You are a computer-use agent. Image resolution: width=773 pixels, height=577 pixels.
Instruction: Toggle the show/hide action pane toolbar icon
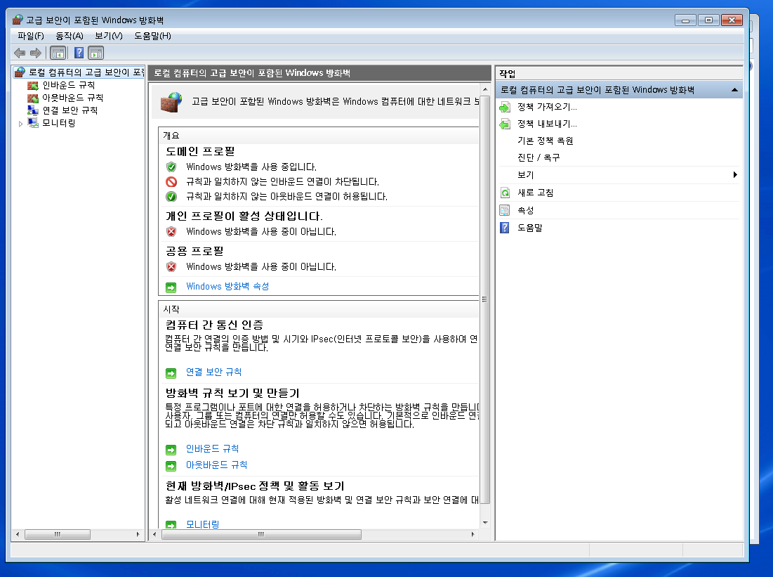click(x=96, y=53)
